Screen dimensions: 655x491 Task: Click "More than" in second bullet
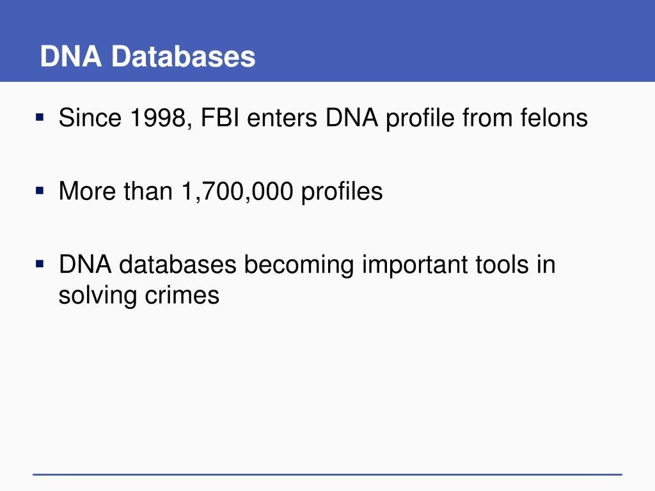point(116,191)
